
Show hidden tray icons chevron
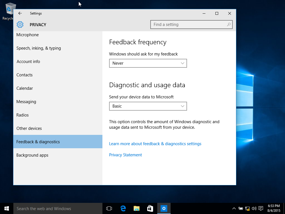pyautogui.click(x=234, y=208)
